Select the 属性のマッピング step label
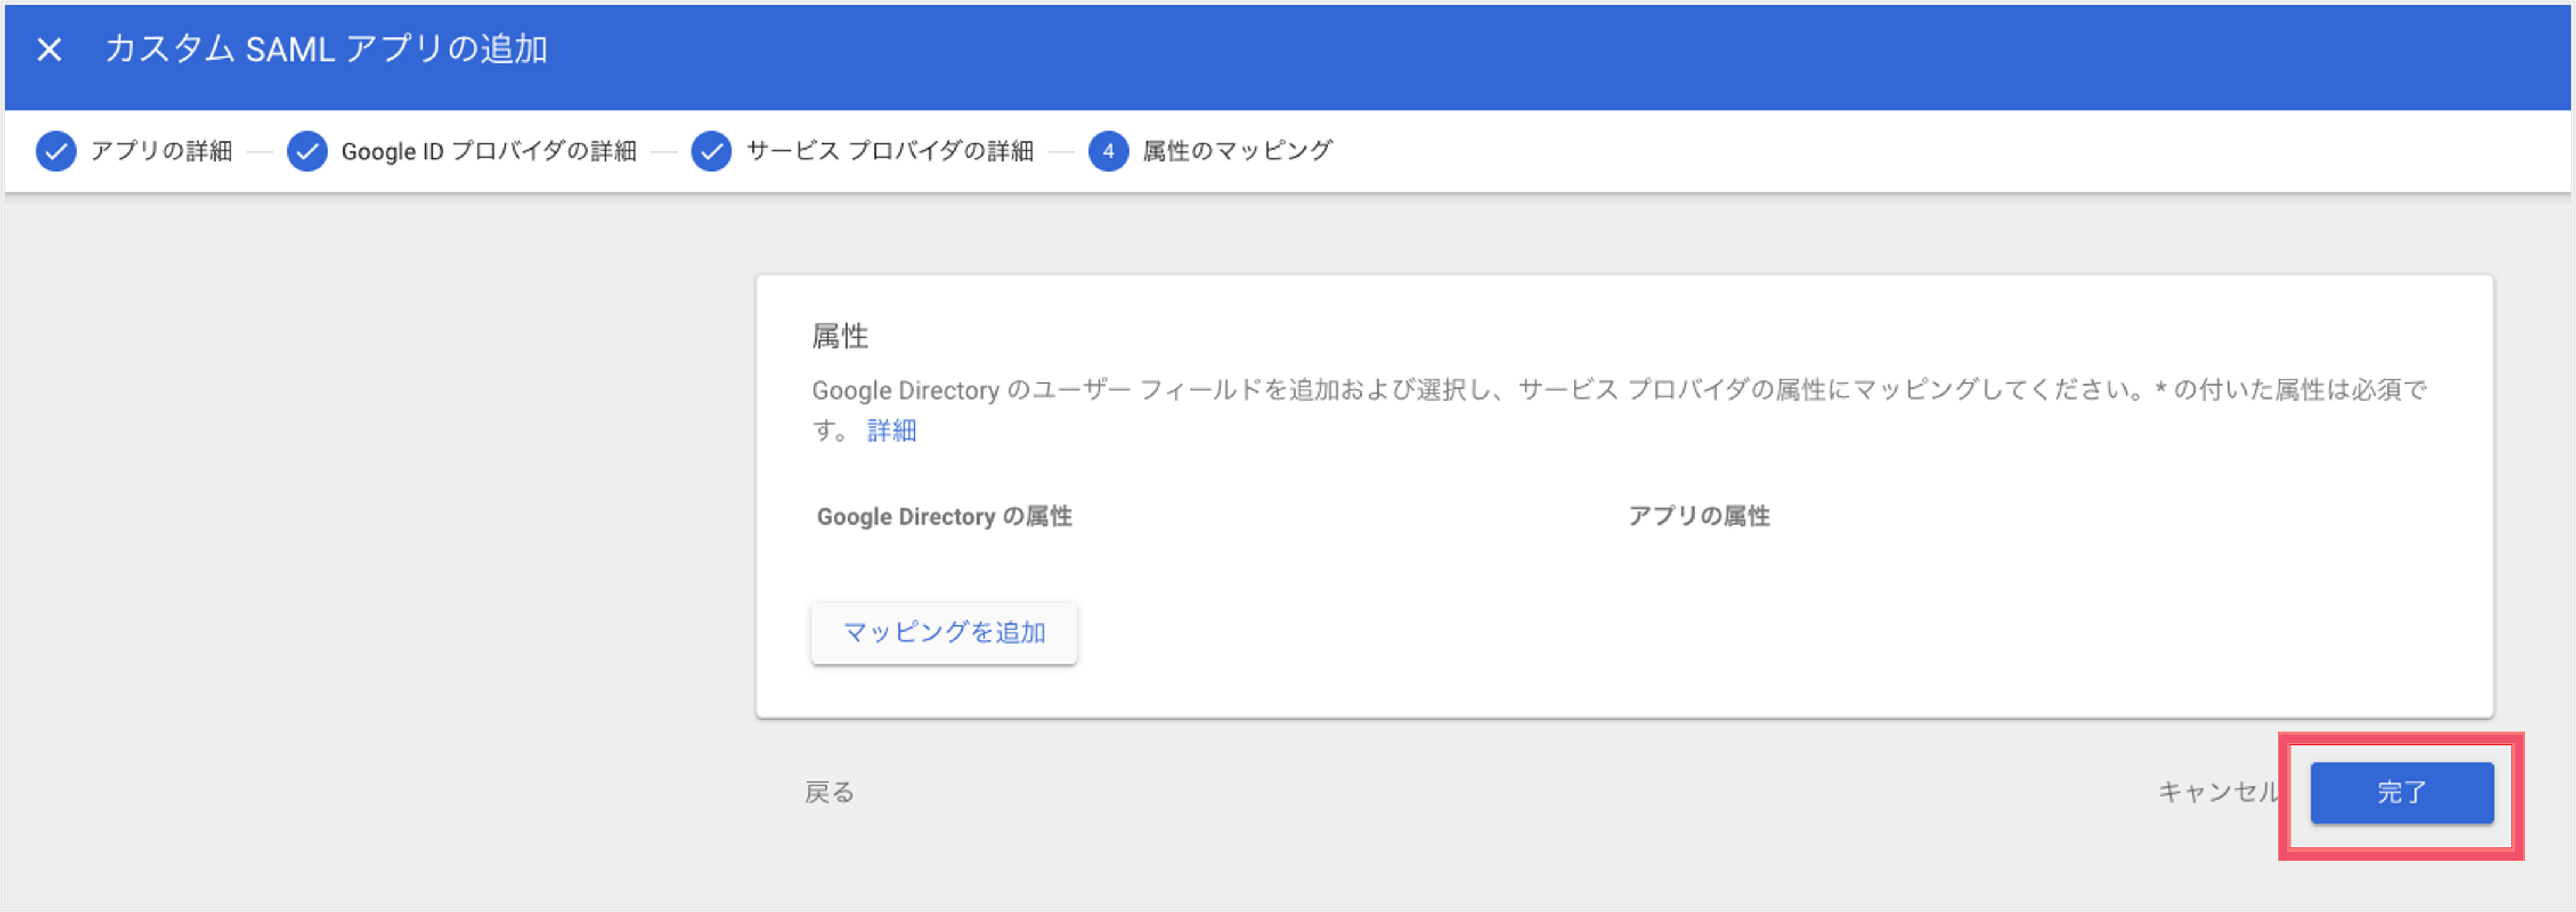This screenshot has height=912, width=2576. coord(1237,151)
